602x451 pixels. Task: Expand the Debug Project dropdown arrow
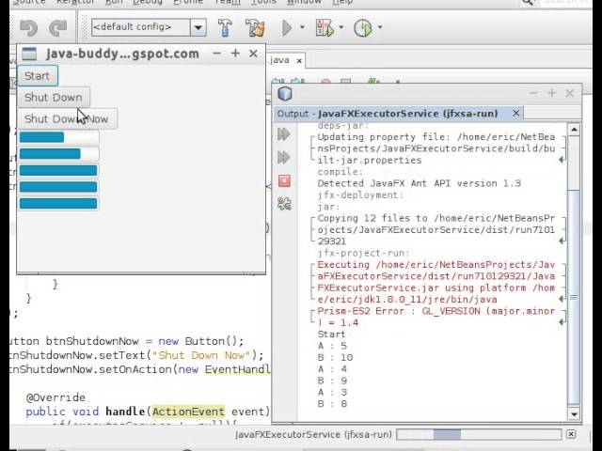click(341, 27)
